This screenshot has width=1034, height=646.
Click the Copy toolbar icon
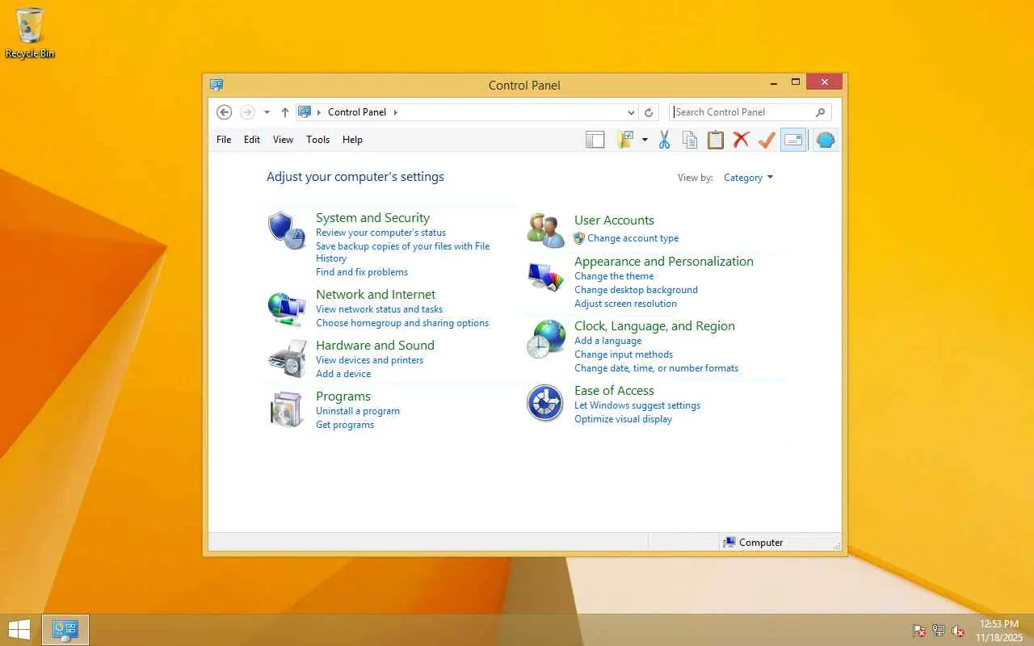(x=690, y=140)
